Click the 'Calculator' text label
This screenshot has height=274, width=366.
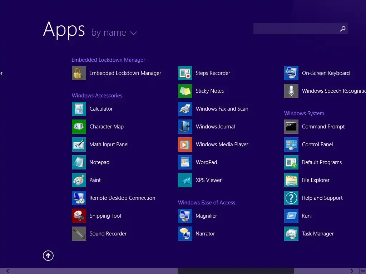tap(101, 109)
